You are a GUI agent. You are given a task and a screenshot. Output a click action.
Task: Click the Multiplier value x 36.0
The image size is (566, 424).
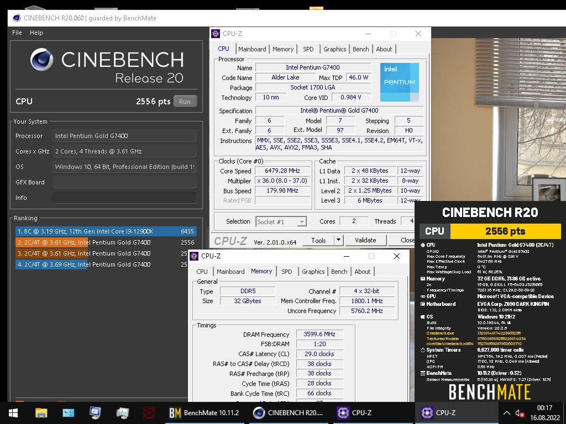[282, 181]
